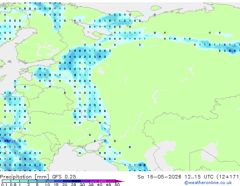The width and height of the screenshot is (240, 186).
Task: Pick the 0.5–1 mm legend color swatch
Action: click(15, 181)
